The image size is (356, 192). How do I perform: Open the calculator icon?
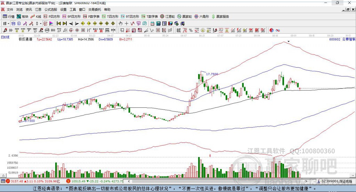click(158, 23)
